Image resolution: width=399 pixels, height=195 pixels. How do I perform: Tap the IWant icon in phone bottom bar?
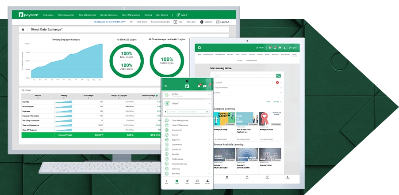tap(187, 180)
